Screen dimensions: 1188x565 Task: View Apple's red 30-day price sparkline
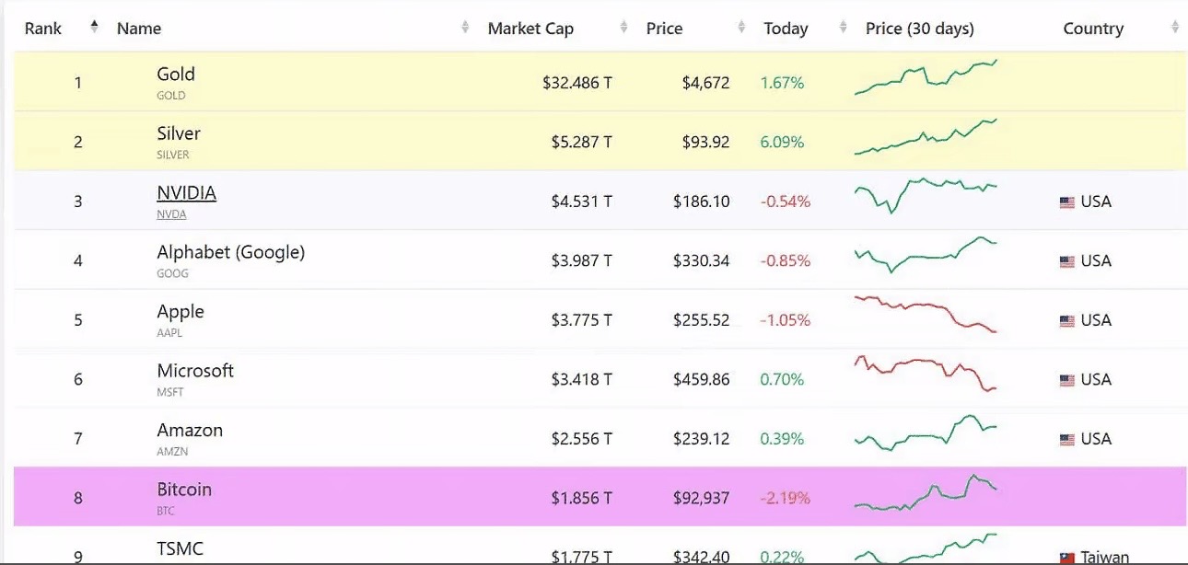pyautogui.click(x=926, y=314)
